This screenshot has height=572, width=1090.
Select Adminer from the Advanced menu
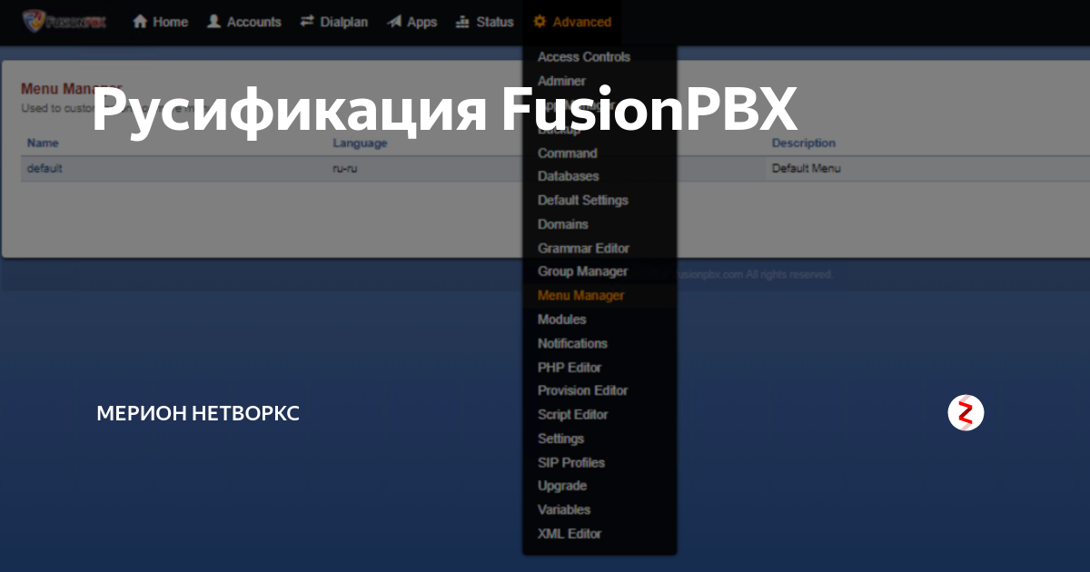(x=561, y=82)
